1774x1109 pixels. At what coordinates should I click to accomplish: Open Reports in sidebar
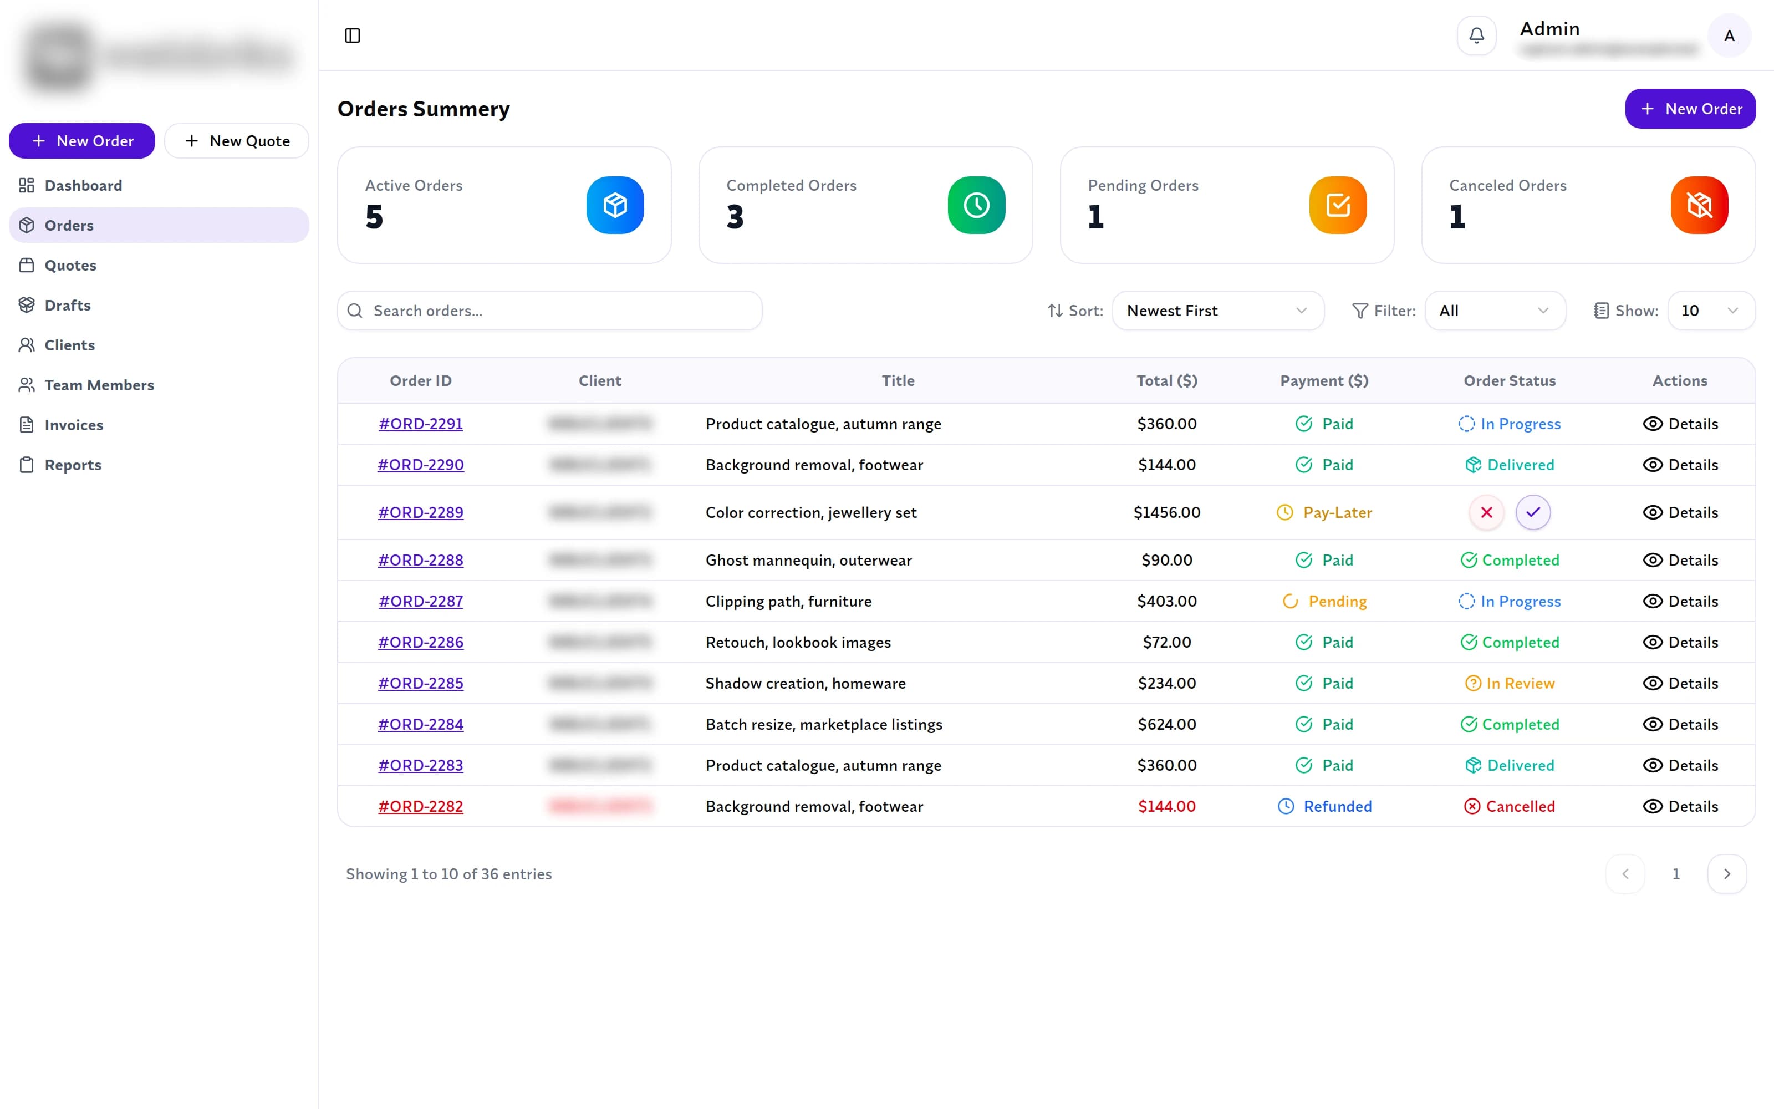pyautogui.click(x=159, y=465)
